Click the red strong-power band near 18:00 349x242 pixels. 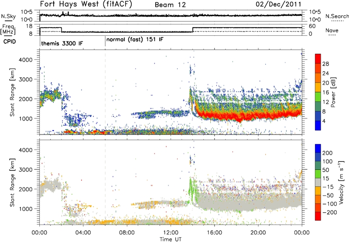(x=236, y=116)
